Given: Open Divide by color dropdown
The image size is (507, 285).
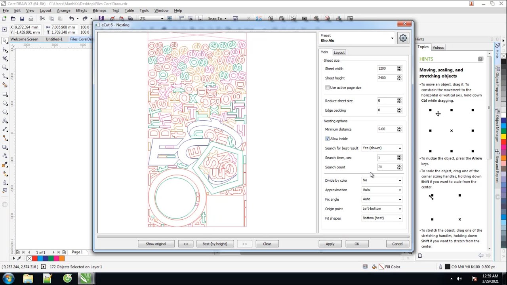Looking at the screenshot, I should pos(382,180).
